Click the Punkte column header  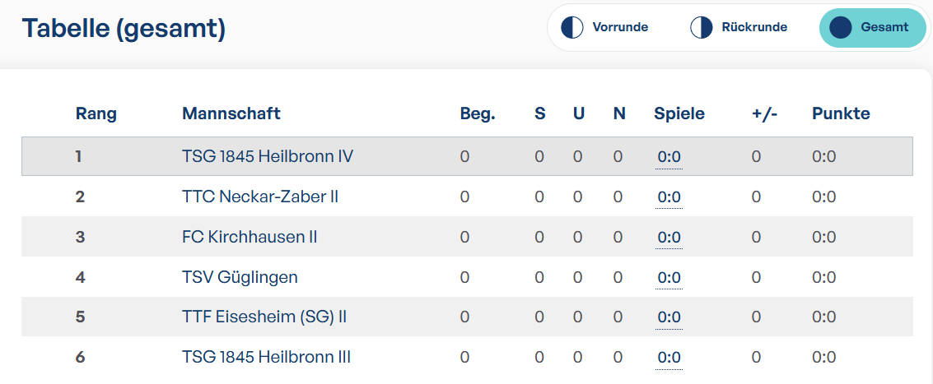tap(841, 113)
